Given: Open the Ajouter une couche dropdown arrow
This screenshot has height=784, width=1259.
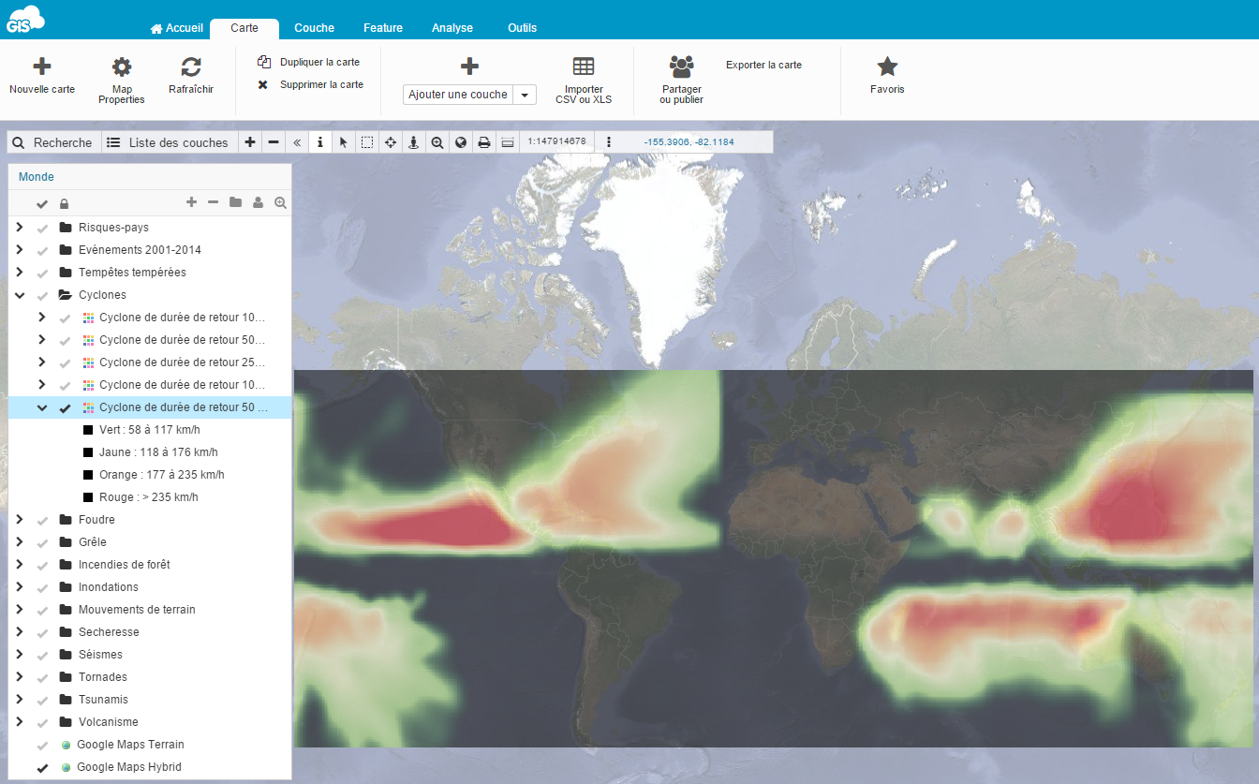Looking at the screenshot, I should tap(525, 95).
